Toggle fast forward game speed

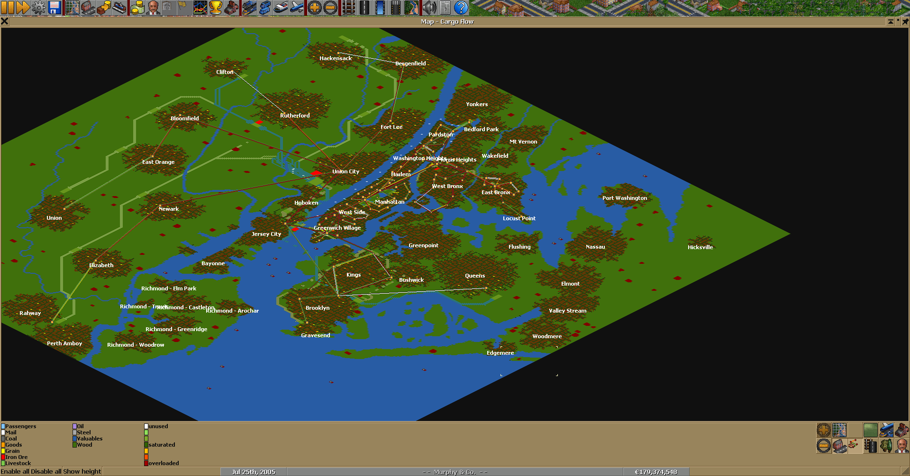(x=23, y=8)
